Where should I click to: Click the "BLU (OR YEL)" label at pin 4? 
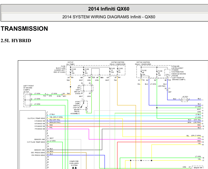55,120
